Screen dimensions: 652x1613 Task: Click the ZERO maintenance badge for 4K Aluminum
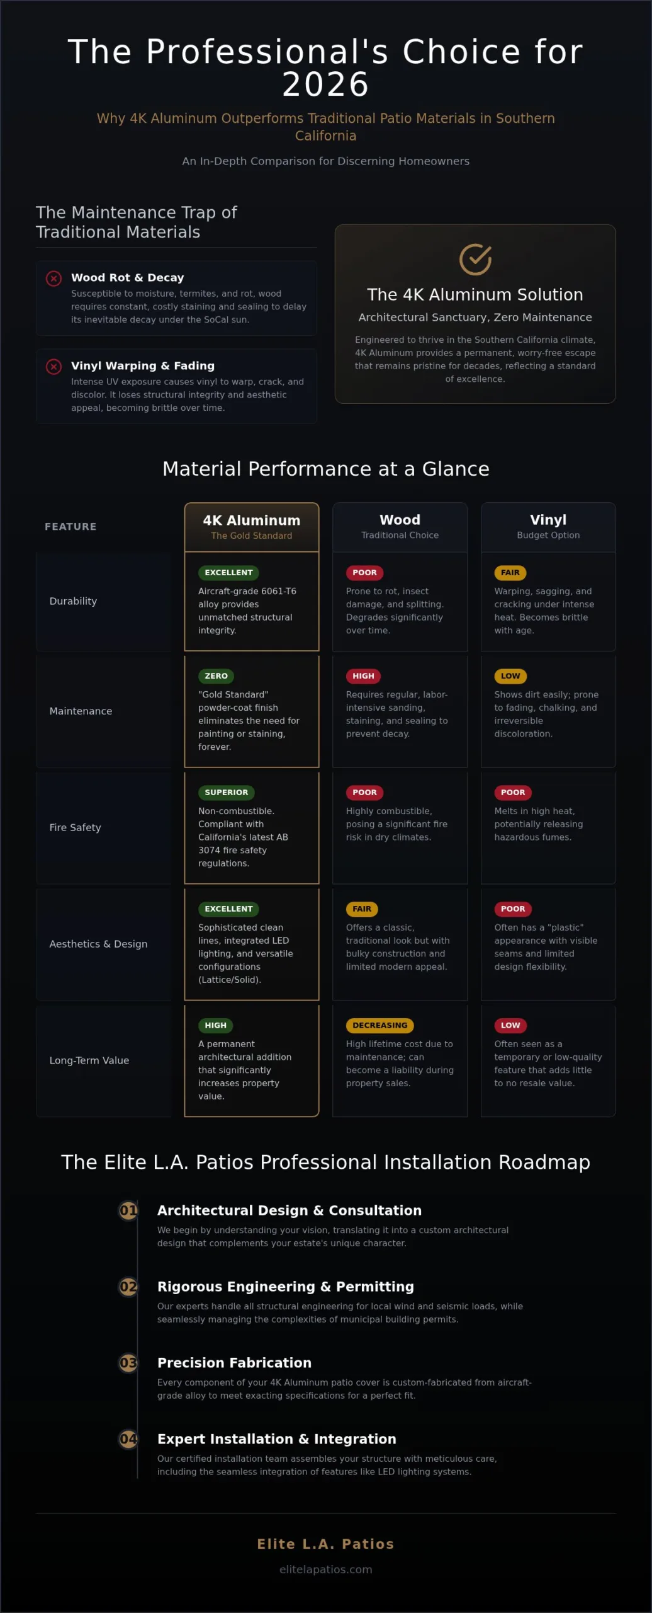point(216,676)
